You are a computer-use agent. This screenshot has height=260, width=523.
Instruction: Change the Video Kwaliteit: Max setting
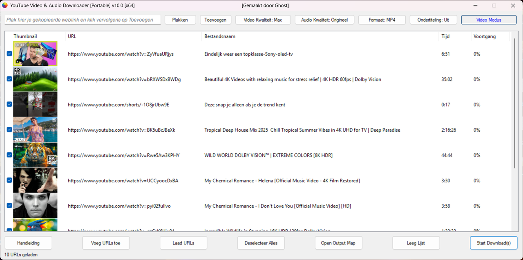pyautogui.click(x=263, y=20)
